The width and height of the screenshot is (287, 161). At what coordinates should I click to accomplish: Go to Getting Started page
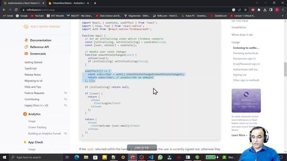click(33, 62)
